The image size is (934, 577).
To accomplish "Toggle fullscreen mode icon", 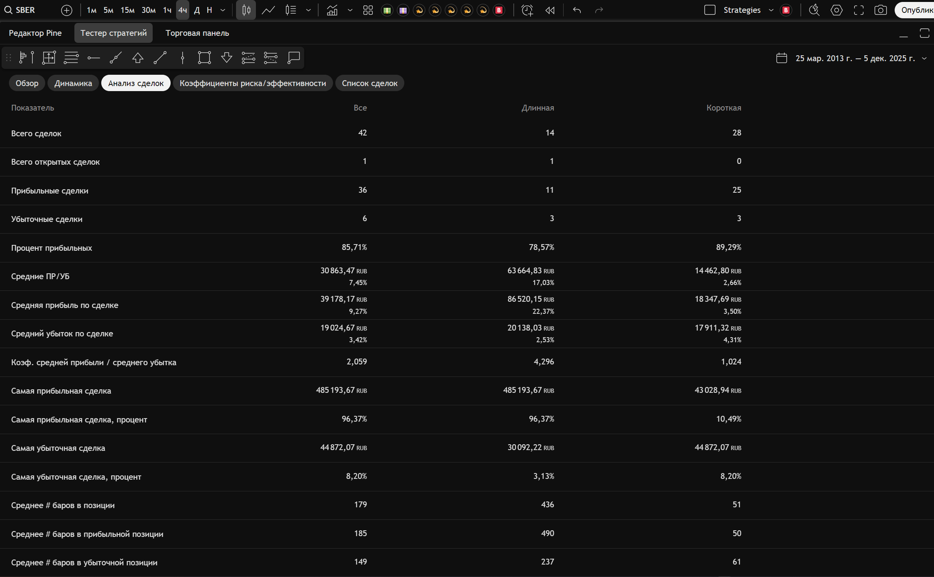I will coord(858,11).
